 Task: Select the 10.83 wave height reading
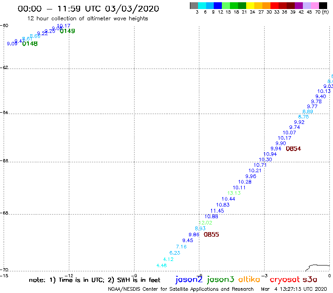[x=223, y=205]
